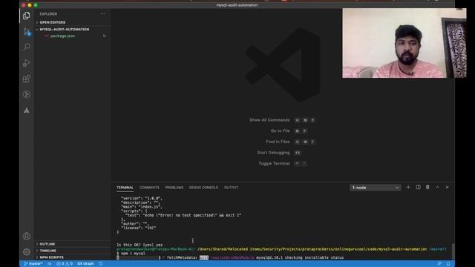The height and width of the screenshot is (267, 475).
Task: Switch to the Problems tab
Action: click(x=174, y=188)
